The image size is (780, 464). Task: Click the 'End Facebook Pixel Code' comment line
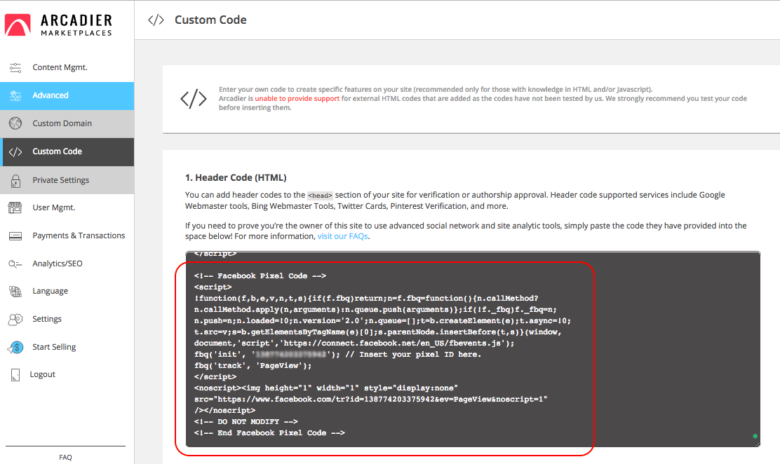point(269,432)
